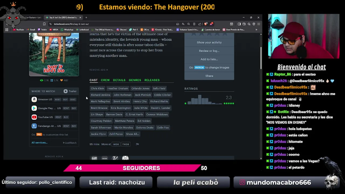Open the Gran Premio bookmark
The width and height of the screenshot is (345, 194).
click(233, 30)
